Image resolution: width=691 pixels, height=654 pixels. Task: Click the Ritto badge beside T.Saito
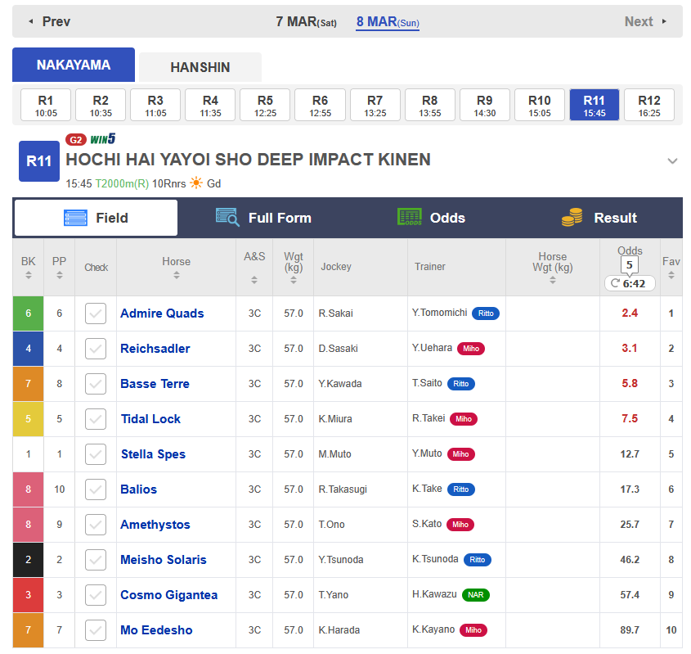tap(461, 384)
